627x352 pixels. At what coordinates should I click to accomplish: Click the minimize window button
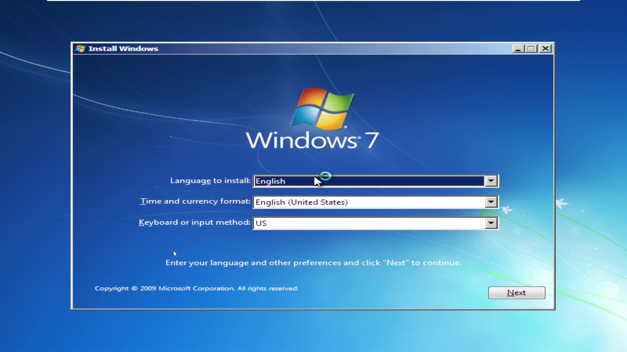(x=518, y=49)
